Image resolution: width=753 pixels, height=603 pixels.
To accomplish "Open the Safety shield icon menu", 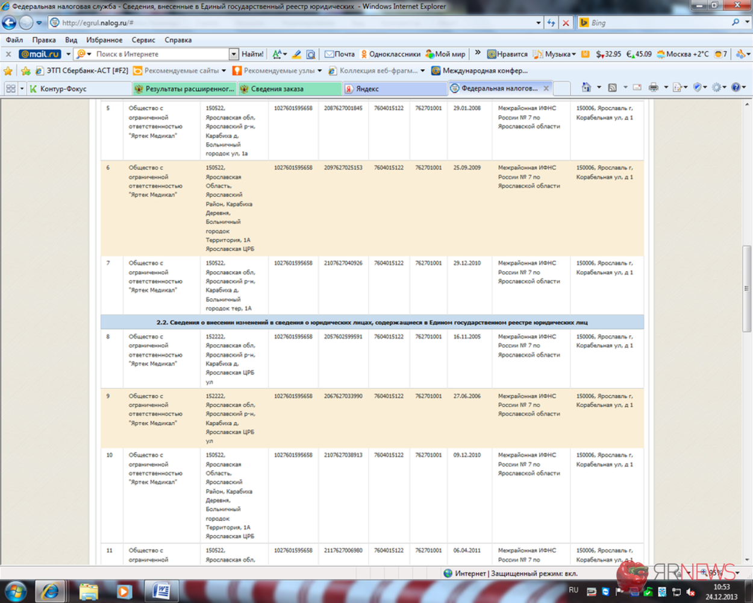I will pos(698,88).
